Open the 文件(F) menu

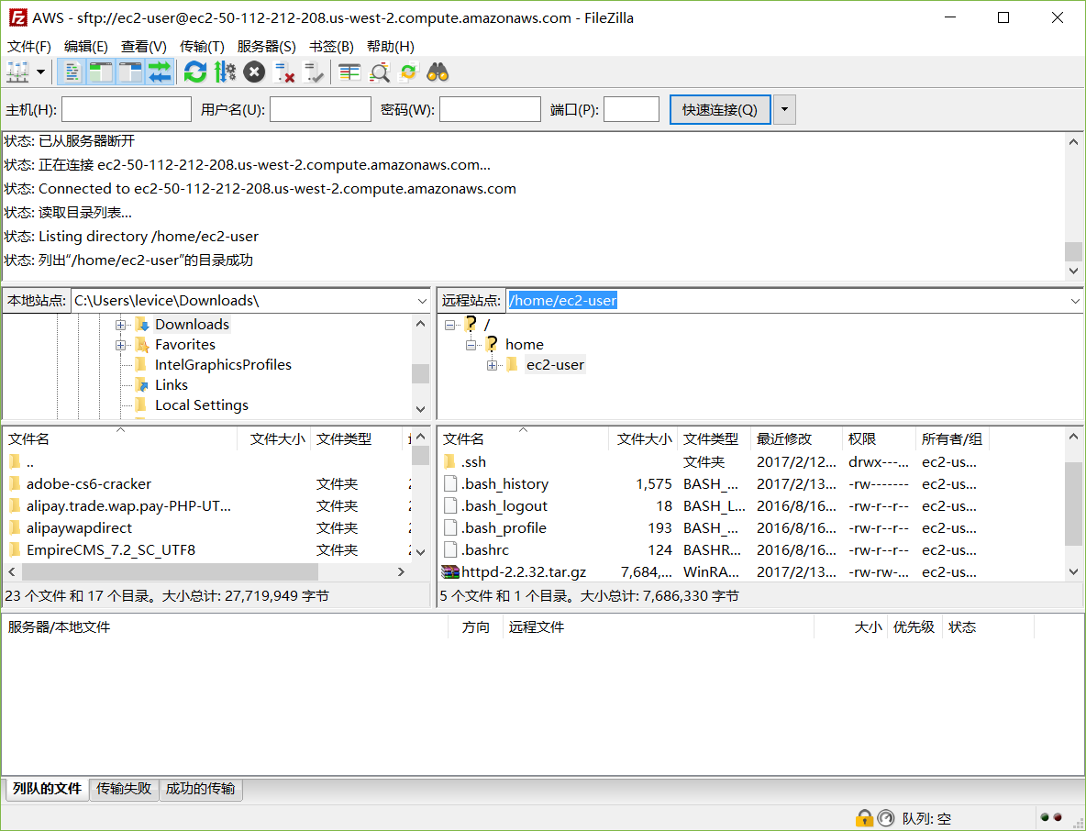click(x=29, y=47)
